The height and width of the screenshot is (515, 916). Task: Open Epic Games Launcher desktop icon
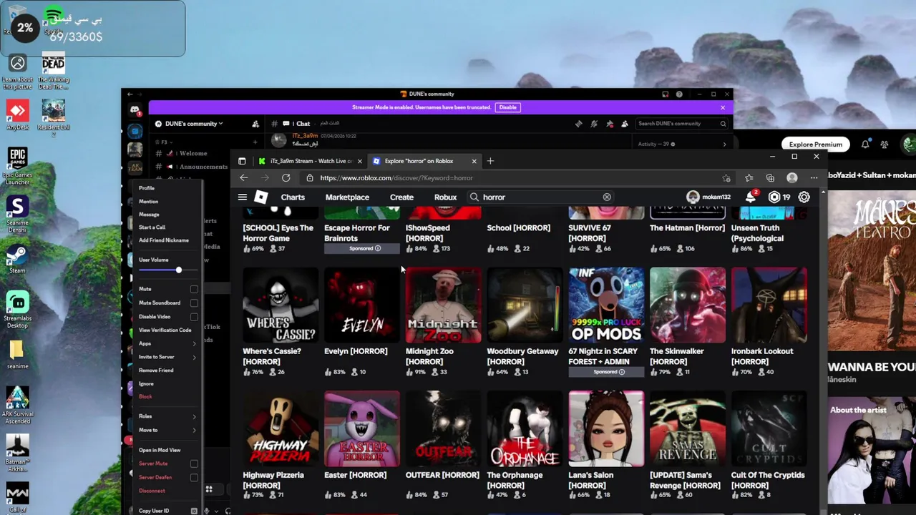tap(17, 167)
